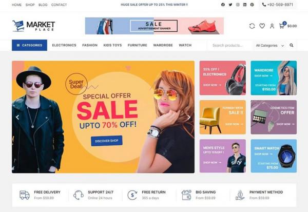Open the user account icon
This screenshot has height=212, width=308.
pos(272,26)
